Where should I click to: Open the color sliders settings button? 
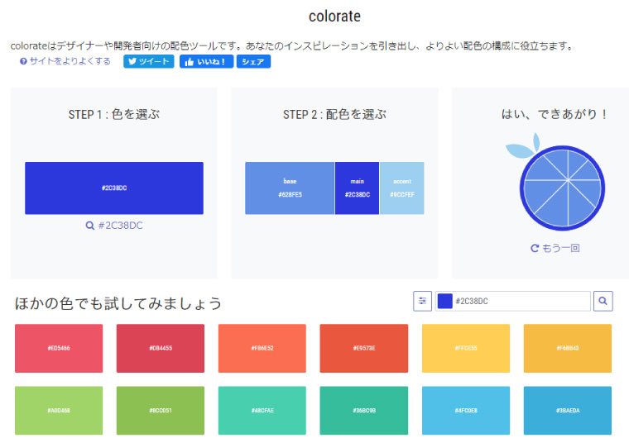(x=422, y=301)
